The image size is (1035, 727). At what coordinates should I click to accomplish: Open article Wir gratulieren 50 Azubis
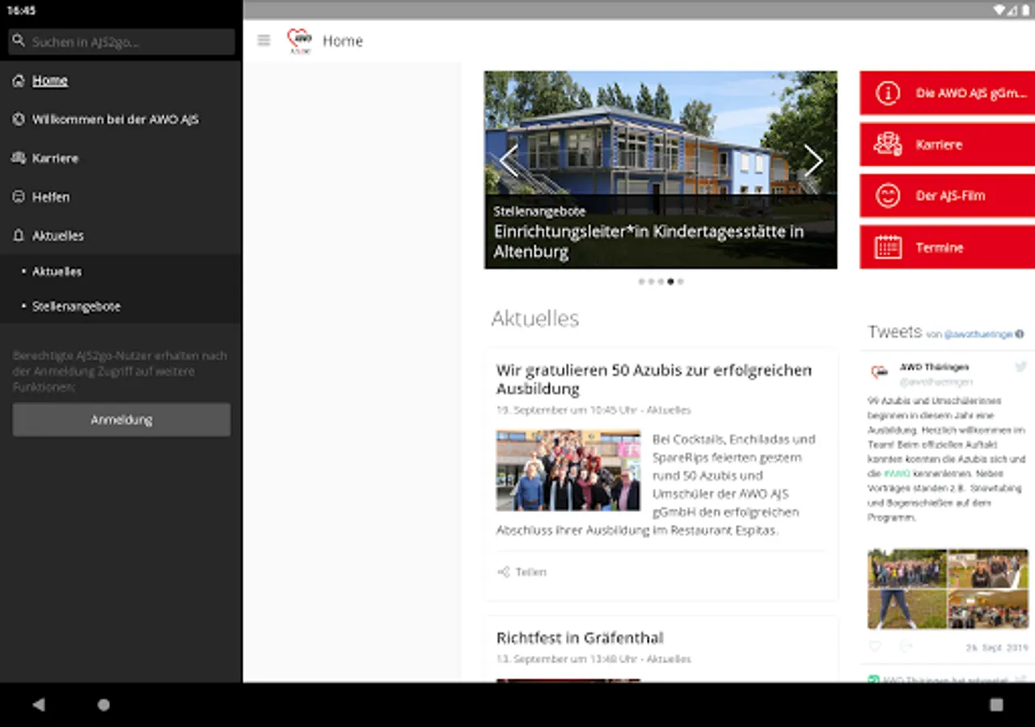653,379
